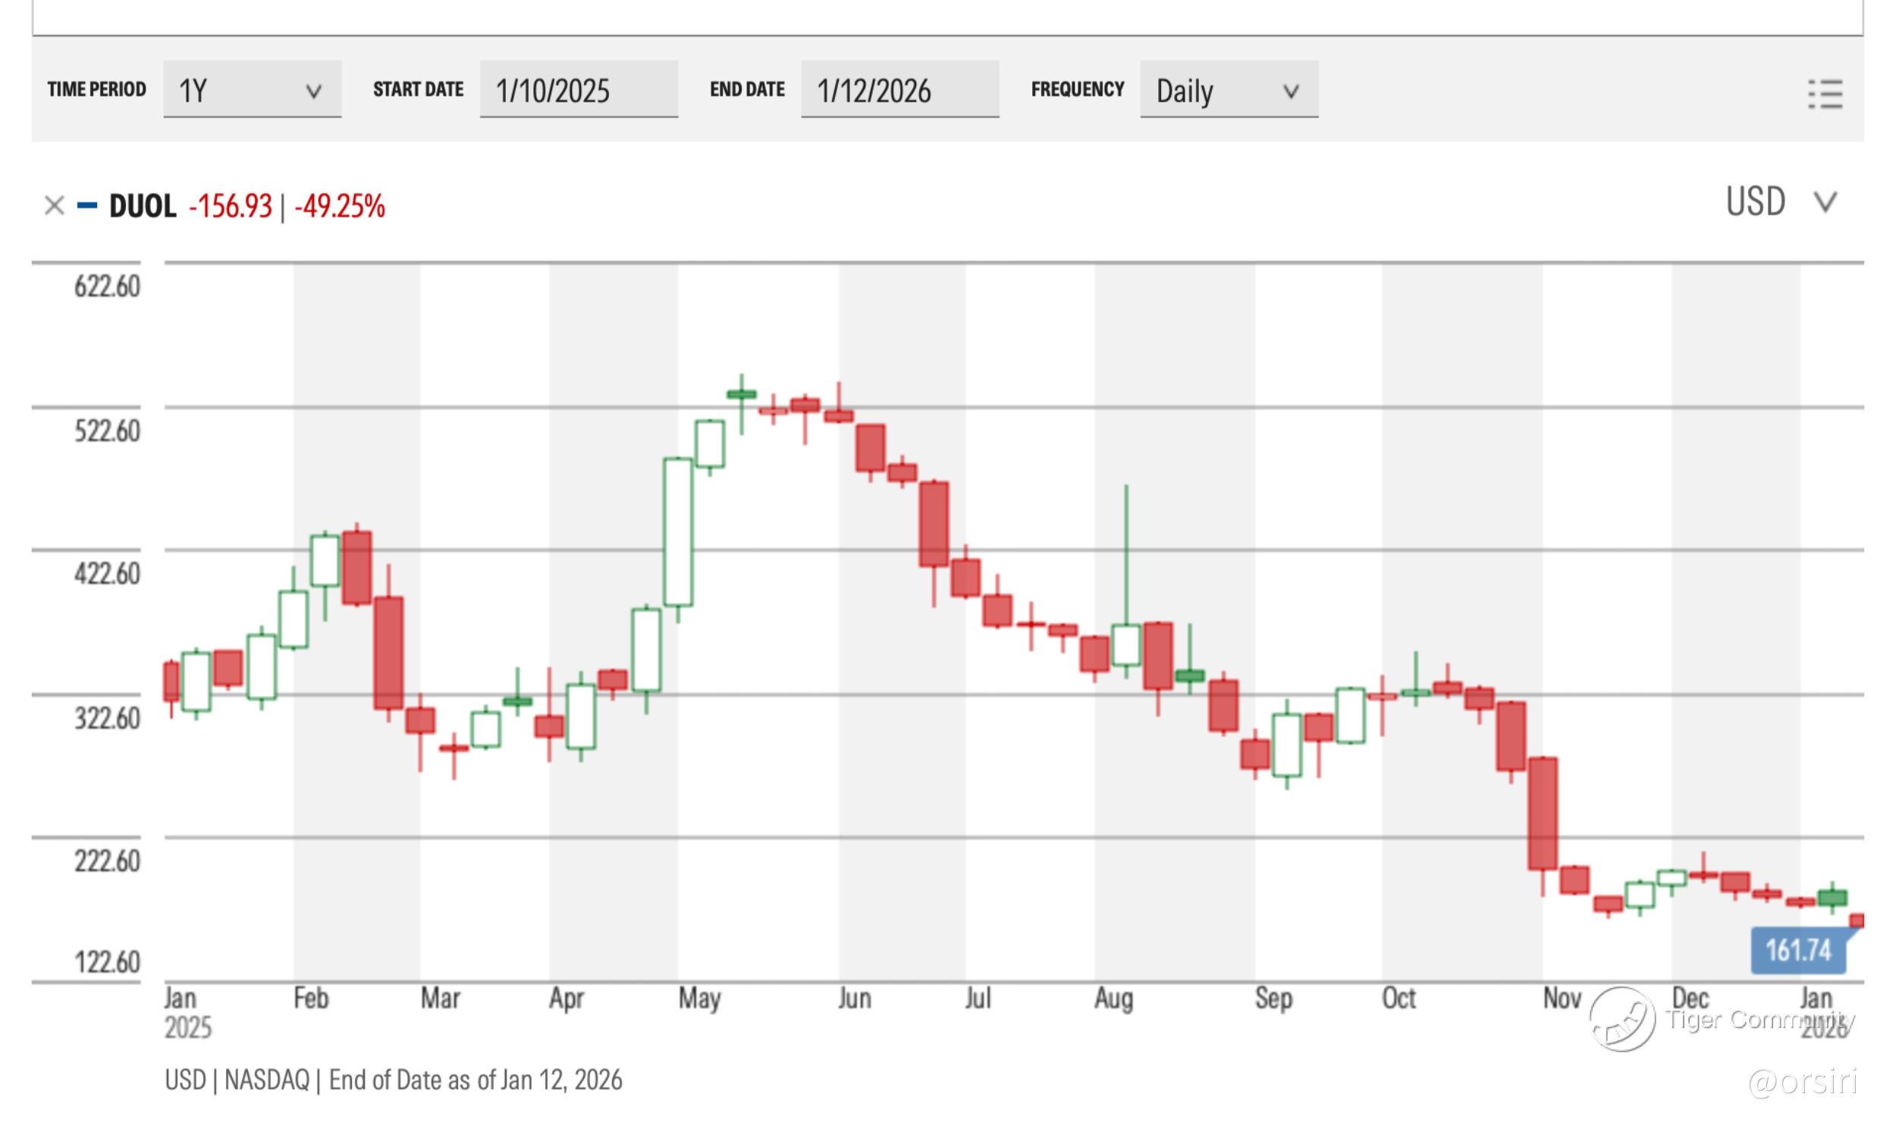The width and height of the screenshot is (1896, 1125).
Task: Click the Nov label on time axis
Action: pos(1562,998)
